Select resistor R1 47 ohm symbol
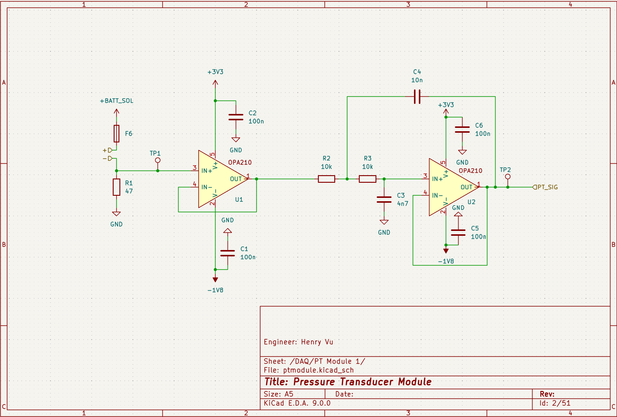The image size is (617, 417). [116, 187]
